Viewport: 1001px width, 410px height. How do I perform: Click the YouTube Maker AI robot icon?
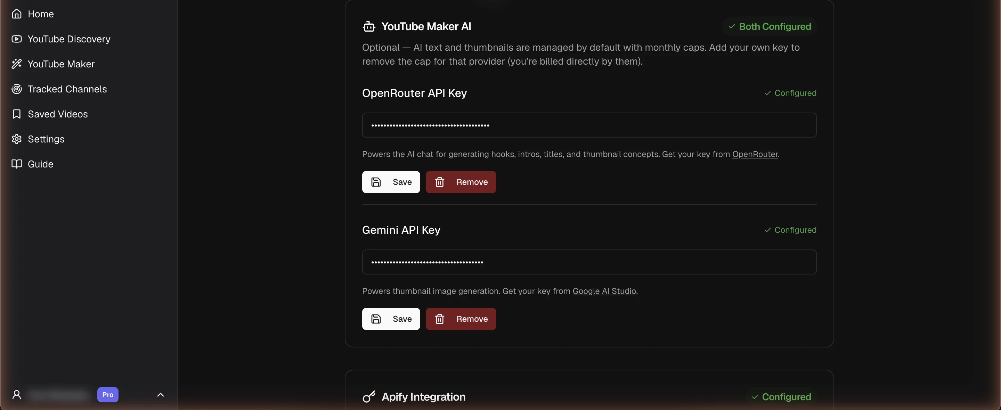tap(369, 26)
